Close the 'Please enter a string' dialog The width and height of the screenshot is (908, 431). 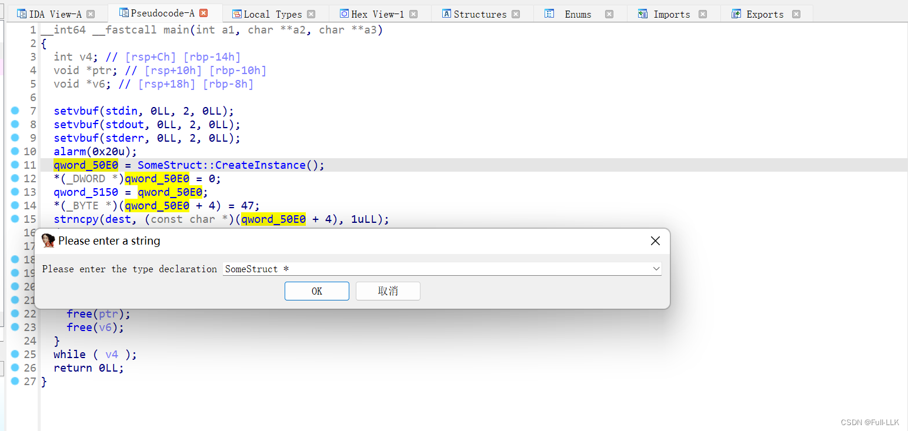coord(655,241)
